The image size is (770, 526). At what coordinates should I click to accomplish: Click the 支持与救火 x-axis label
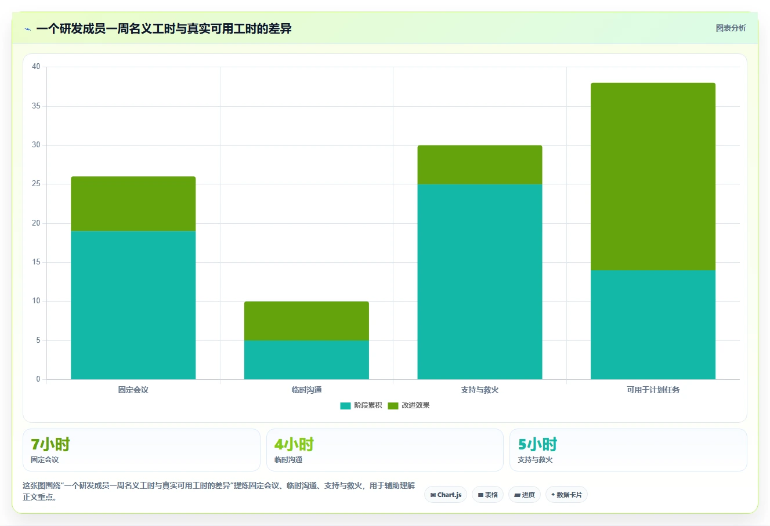coord(480,390)
